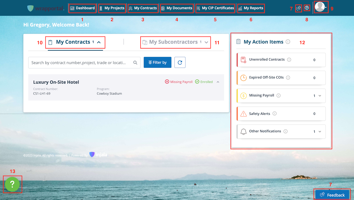Click the My Action Items checklist icon

[x=238, y=42]
